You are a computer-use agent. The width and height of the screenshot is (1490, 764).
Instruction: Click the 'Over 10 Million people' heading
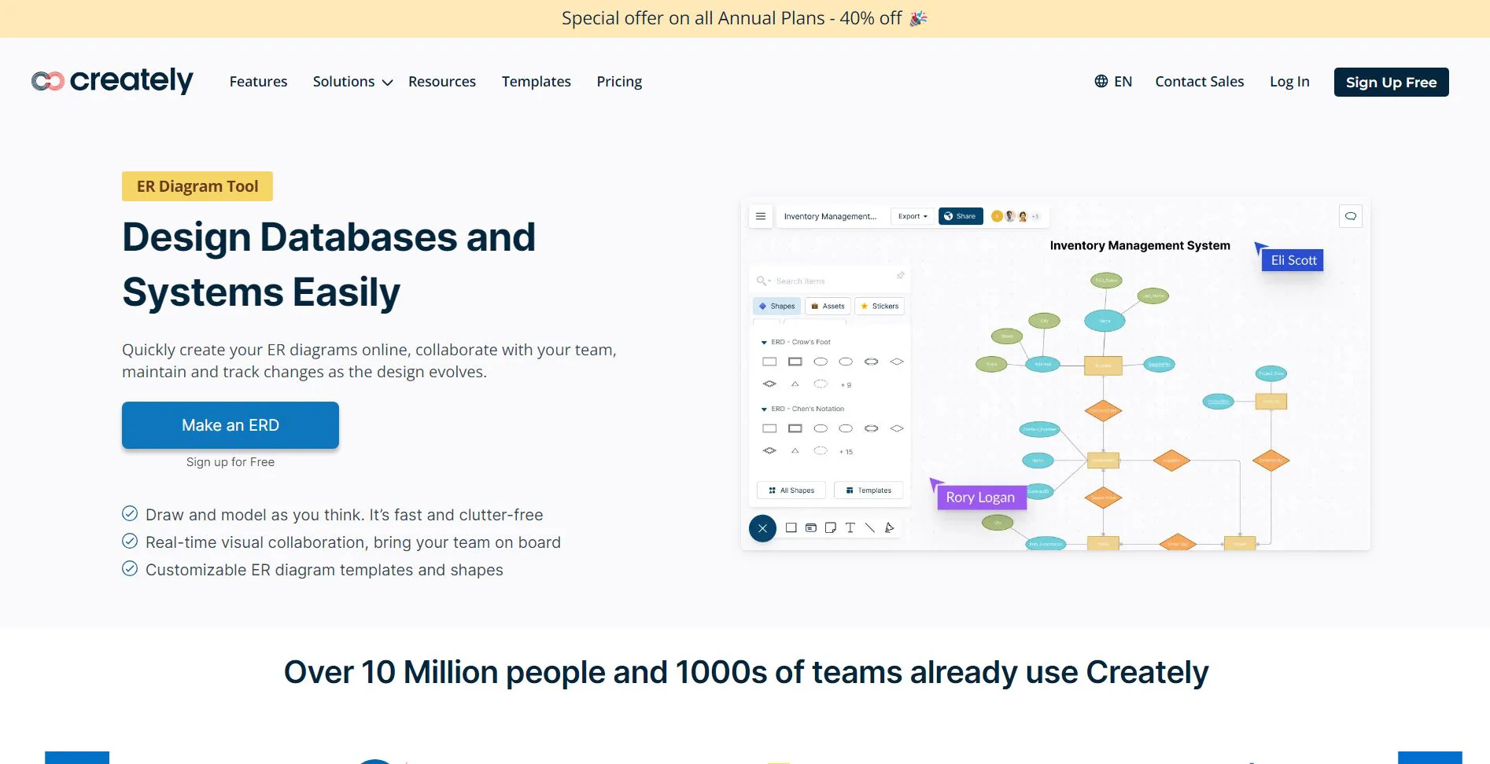[746, 672]
